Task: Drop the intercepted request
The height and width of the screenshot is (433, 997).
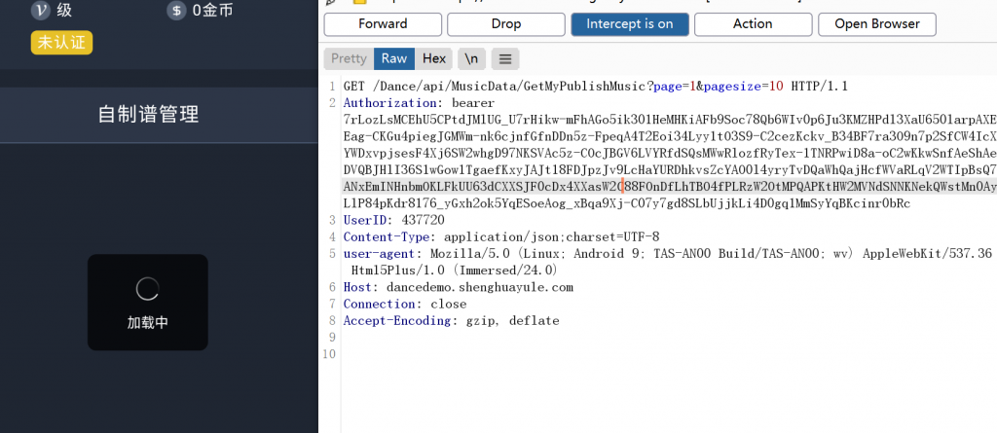Action: pyautogui.click(x=505, y=24)
